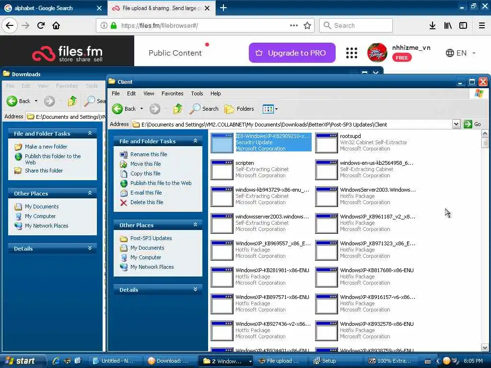Click Up folder icon in Downloads window

[72, 101]
